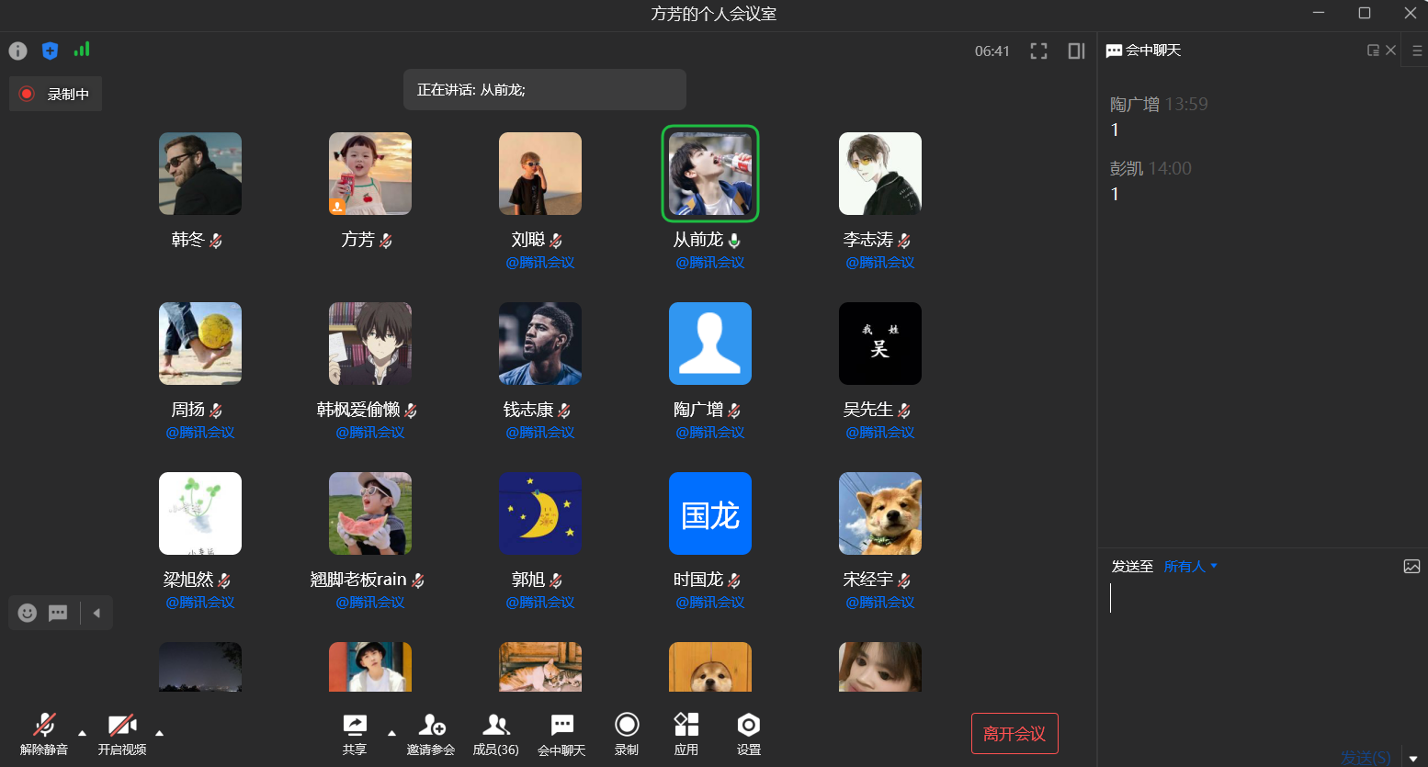
Task: Click the recording status button 录制中
Action: click(x=56, y=94)
